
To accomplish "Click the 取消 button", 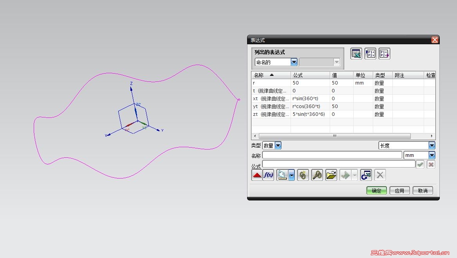I will pyautogui.click(x=423, y=191).
